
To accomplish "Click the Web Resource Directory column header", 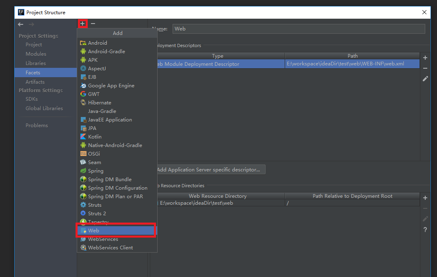I will pyautogui.click(x=218, y=196).
